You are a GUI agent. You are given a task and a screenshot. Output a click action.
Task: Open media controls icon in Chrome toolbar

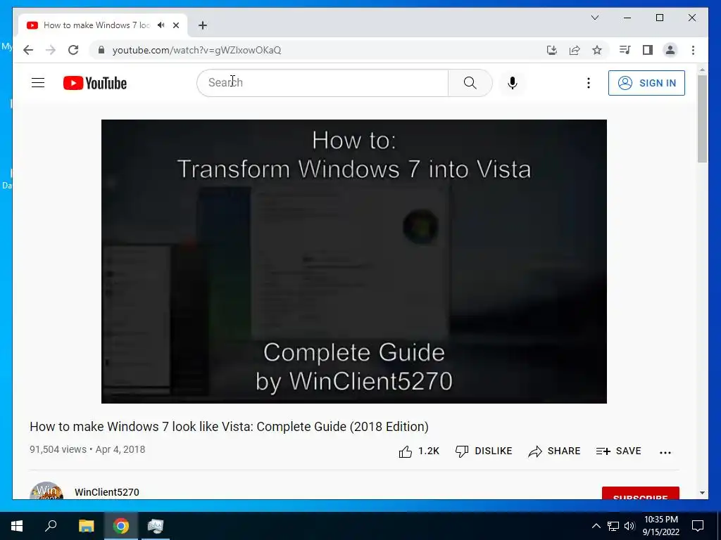(625, 50)
